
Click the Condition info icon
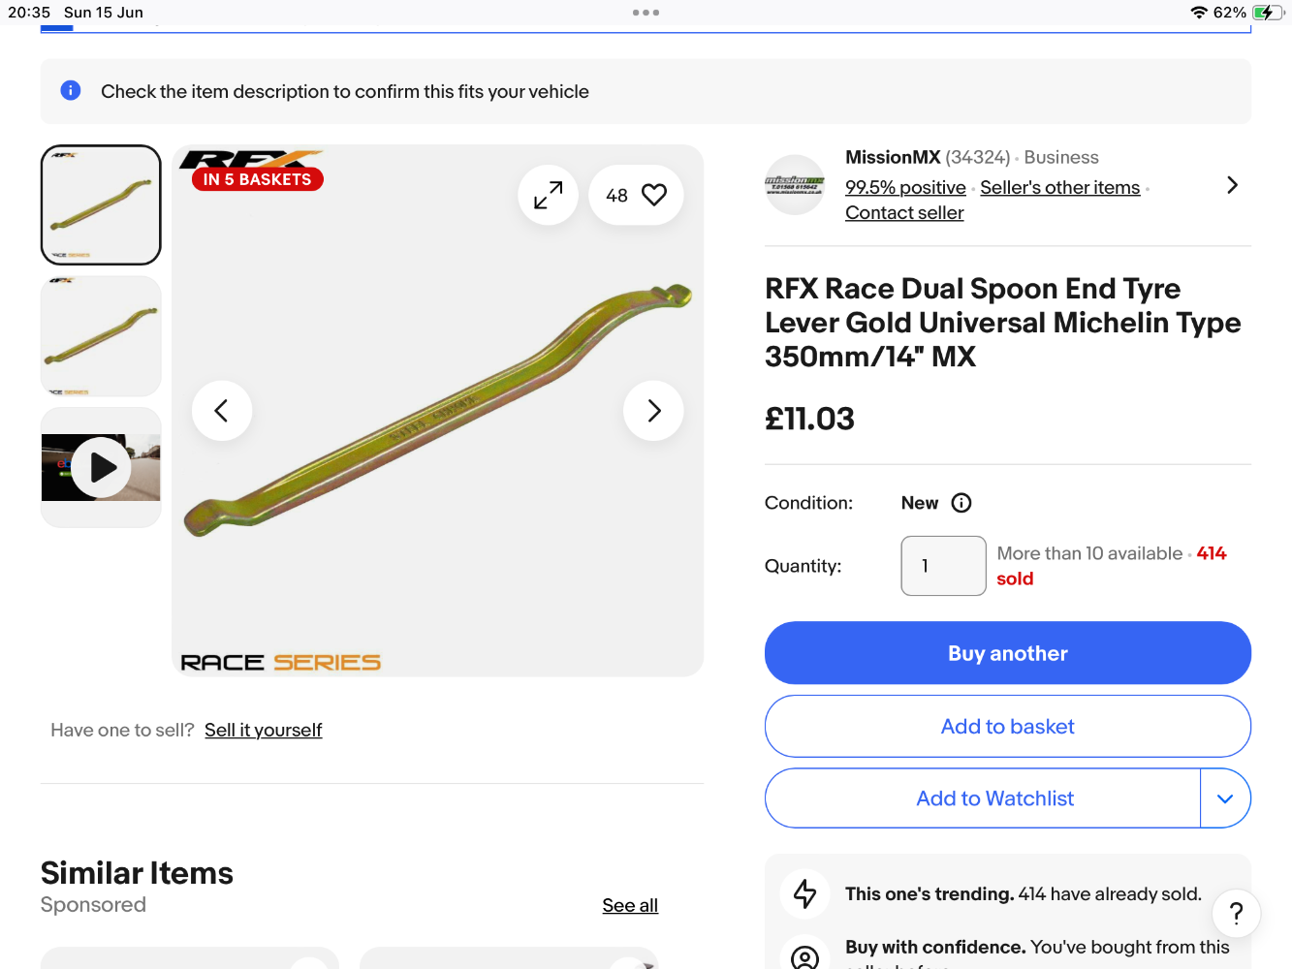click(x=961, y=503)
